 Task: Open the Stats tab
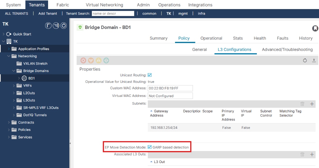coord(238,38)
